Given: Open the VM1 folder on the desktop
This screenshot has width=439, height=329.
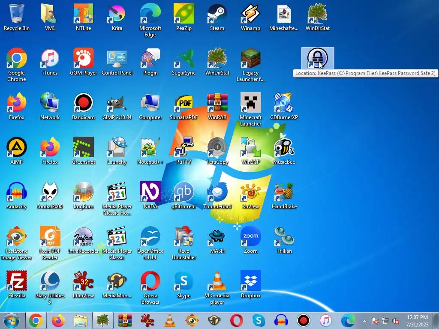Looking at the screenshot, I should click(x=50, y=17).
